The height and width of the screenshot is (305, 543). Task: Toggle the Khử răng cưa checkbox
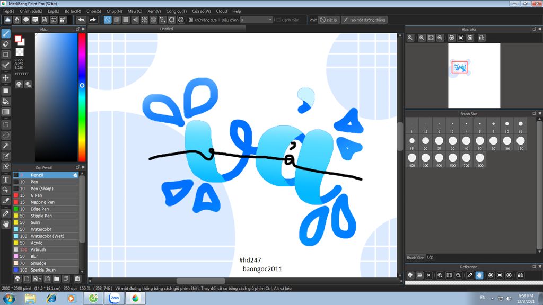[x=190, y=20]
